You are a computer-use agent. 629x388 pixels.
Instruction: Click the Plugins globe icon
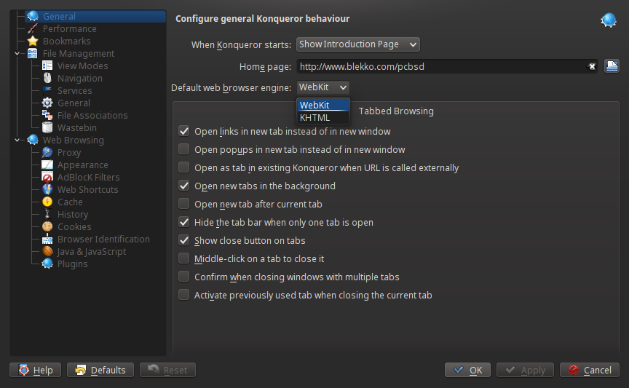[47, 264]
